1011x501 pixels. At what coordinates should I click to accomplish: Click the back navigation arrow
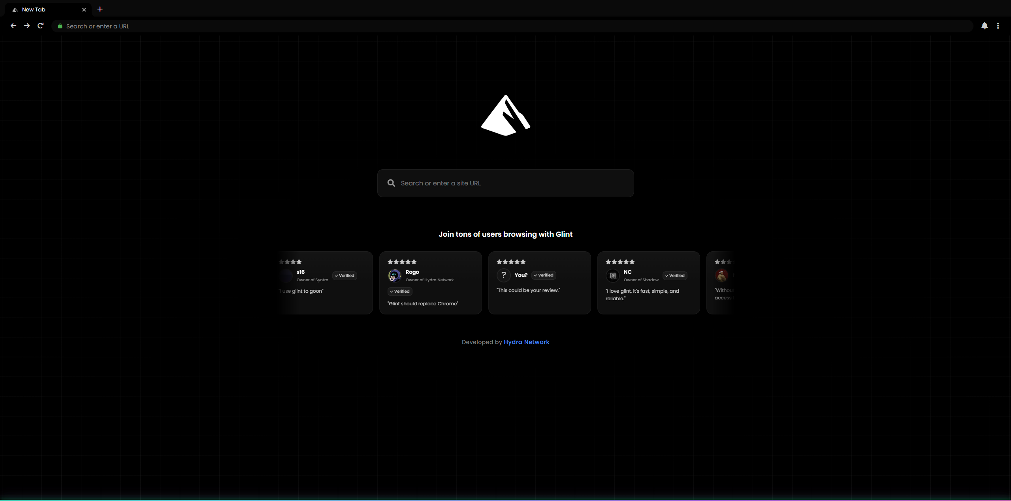click(x=13, y=26)
